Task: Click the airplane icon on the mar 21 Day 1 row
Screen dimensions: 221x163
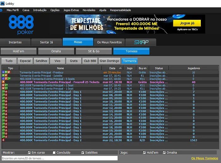Action: click(6, 137)
